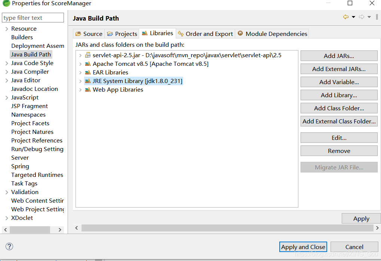The height and width of the screenshot is (261, 381).
Task: Click the Edit... button
Action: 339,138
